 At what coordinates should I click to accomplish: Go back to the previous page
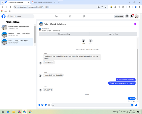click(x=3, y=7)
